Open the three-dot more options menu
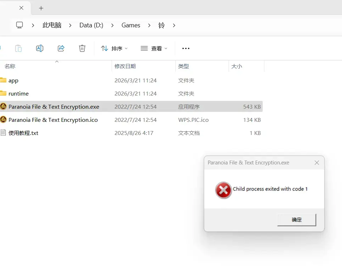The width and height of the screenshot is (342, 266). [x=186, y=48]
